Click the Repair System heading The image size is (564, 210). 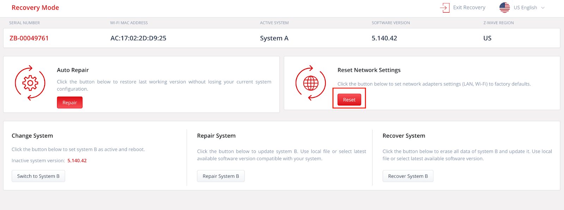coord(216,135)
